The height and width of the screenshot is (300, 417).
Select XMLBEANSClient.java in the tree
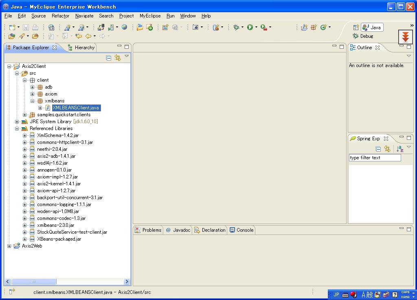pos(76,108)
